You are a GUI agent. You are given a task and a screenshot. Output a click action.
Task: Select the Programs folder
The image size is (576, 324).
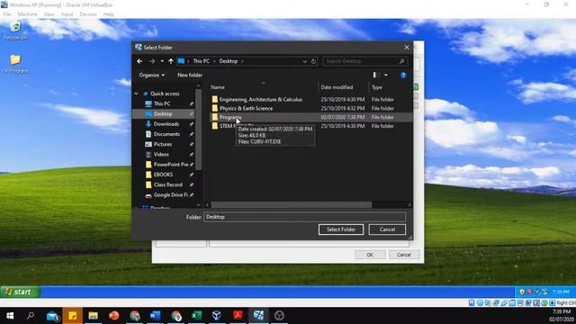coord(230,117)
